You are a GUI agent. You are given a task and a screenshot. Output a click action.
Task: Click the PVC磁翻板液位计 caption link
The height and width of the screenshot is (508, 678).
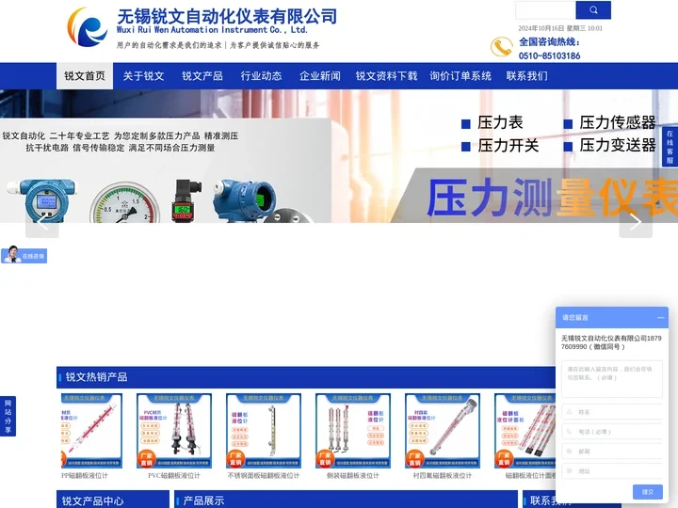(174, 476)
